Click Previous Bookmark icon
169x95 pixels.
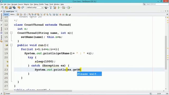coord(45,15)
